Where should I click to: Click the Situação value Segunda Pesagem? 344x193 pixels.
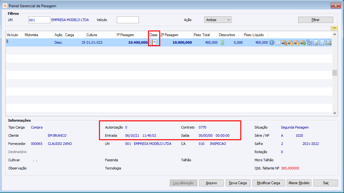(295, 127)
